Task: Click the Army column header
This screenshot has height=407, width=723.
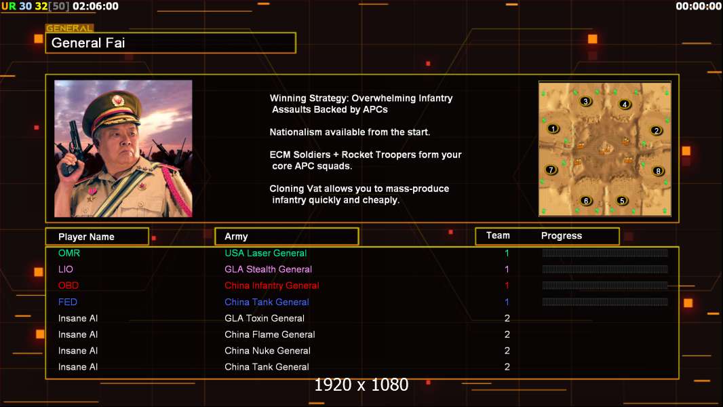Action: coord(286,237)
